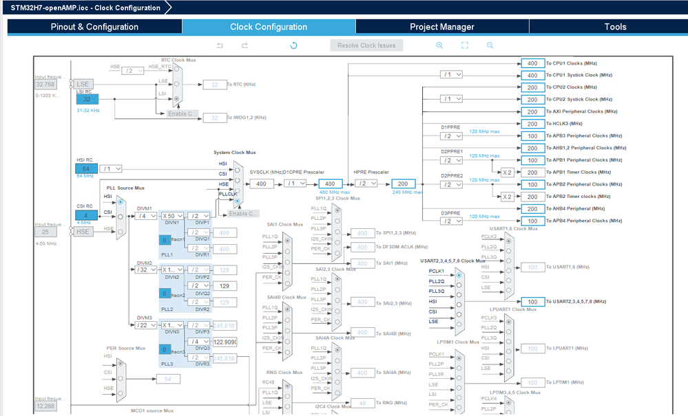This screenshot has height=416, width=688.
Task: Switch to Pinout & Configuration tab
Action: pos(94,27)
